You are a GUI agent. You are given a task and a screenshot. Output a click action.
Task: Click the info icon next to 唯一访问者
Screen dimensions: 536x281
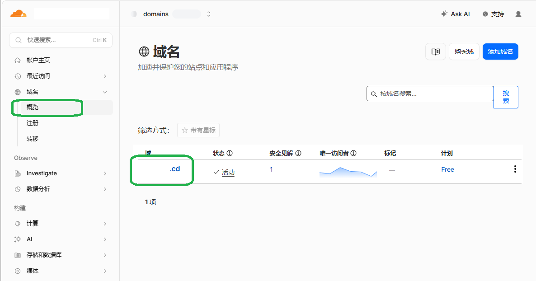354,153
